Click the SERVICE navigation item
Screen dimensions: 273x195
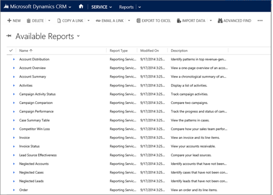(x=100, y=7)
